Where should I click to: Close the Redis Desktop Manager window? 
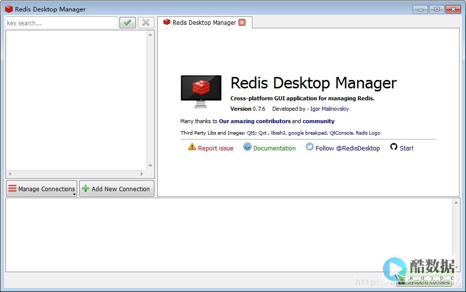point(453,9)
